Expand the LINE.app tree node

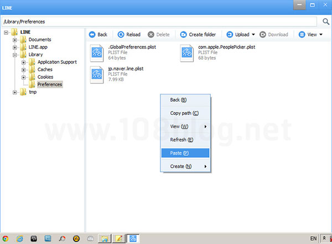point(14,47)
